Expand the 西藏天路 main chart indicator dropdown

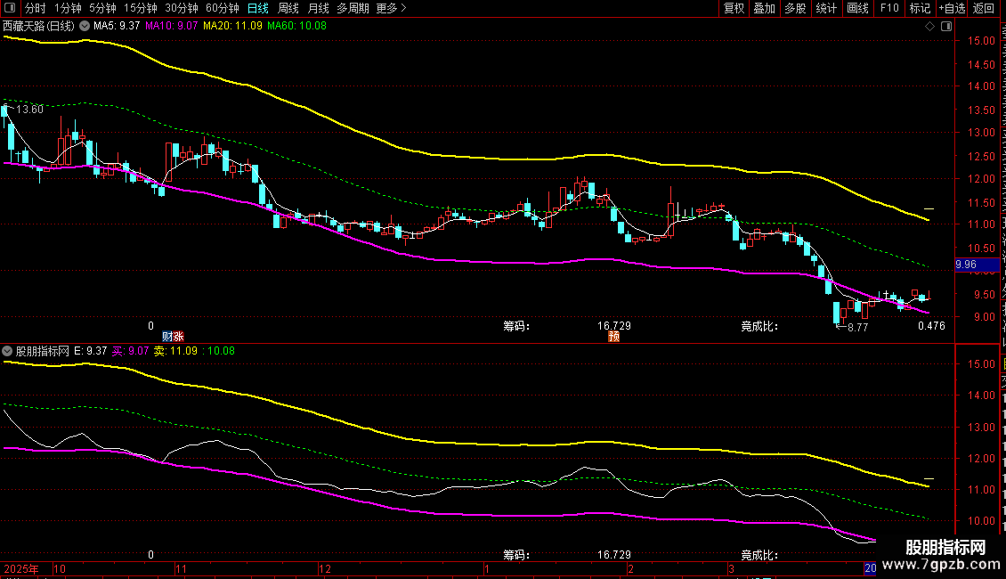[x=85, y=26]
